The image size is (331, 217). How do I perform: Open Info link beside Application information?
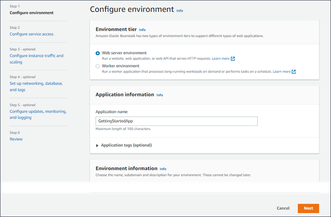pos(159,95)
